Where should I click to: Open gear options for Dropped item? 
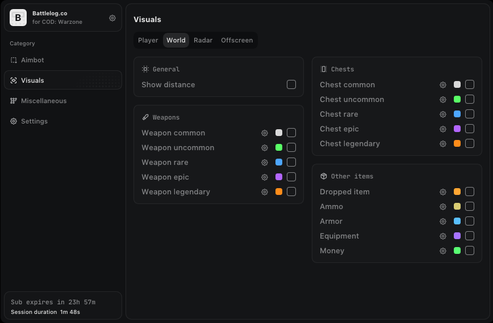pyautogui.click(x=443, y=192)
